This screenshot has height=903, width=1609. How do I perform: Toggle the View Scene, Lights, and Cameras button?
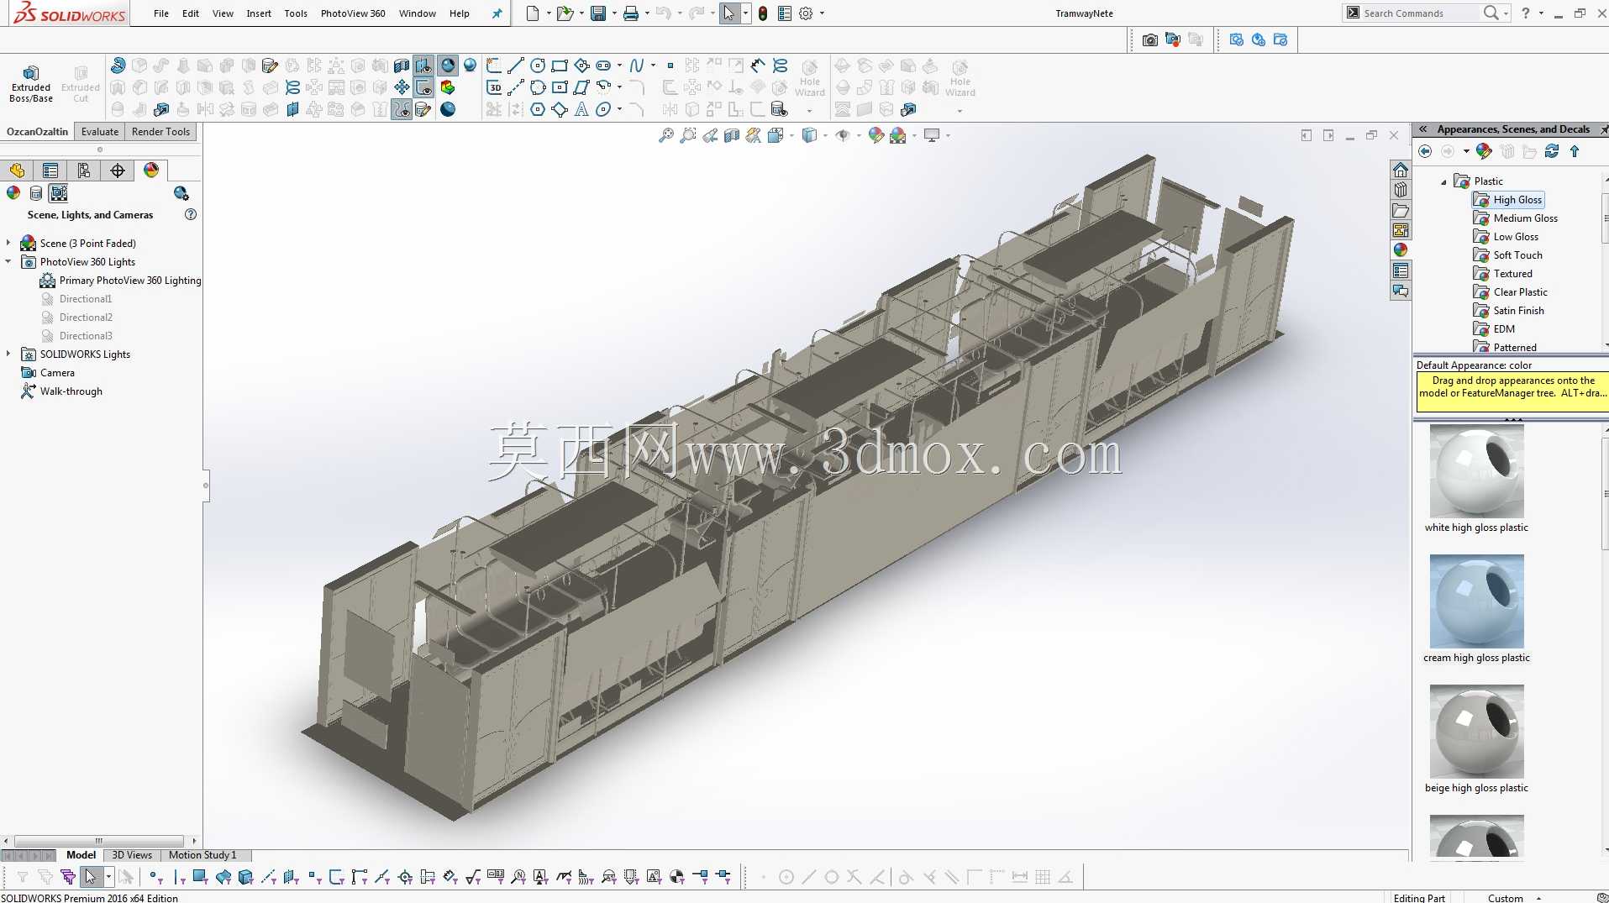(59, 193)
